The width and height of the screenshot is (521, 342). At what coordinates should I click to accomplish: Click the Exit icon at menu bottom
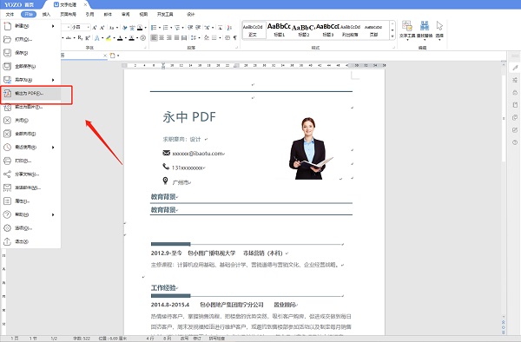[7, 241]
